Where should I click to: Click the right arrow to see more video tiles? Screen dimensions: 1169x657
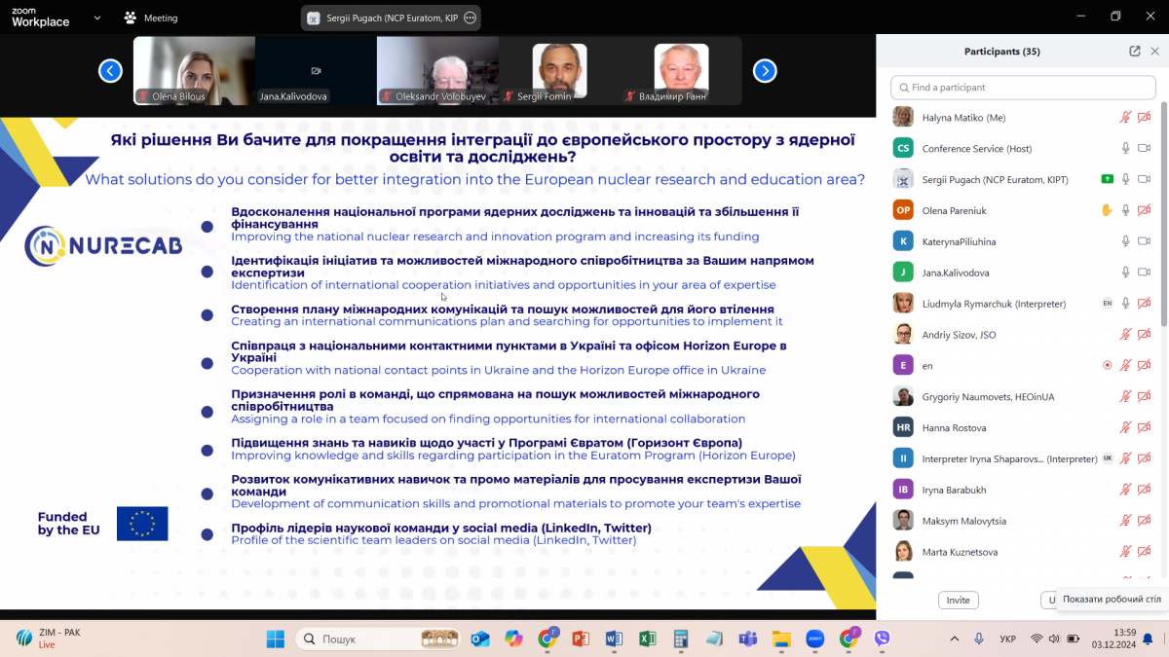click(x=765, y=70)
